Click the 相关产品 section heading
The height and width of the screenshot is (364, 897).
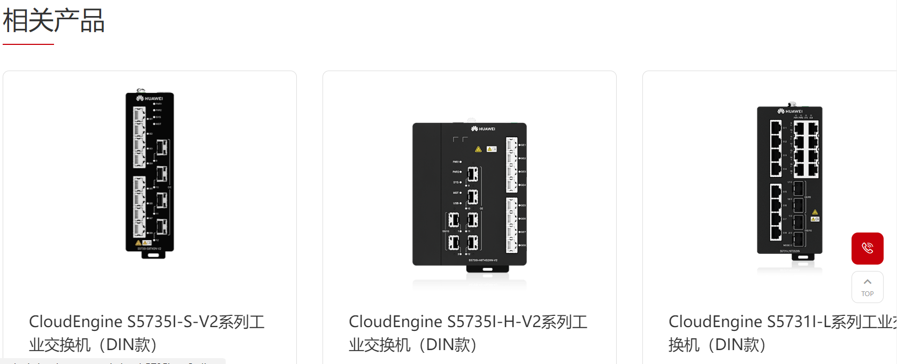coord(53,21)
